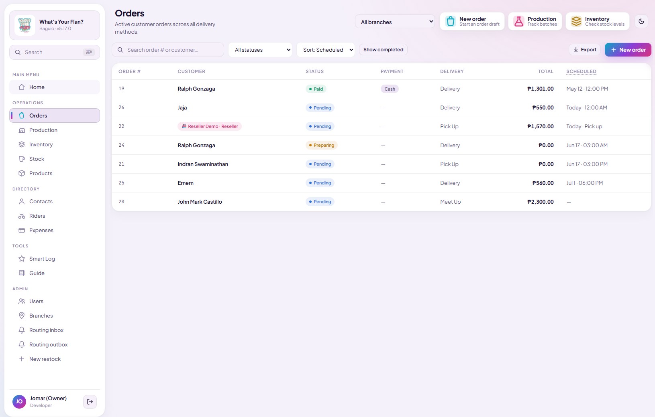655x417 pixels.
Task: Click the Stock icon in sidebar
Action: (22, 159)
